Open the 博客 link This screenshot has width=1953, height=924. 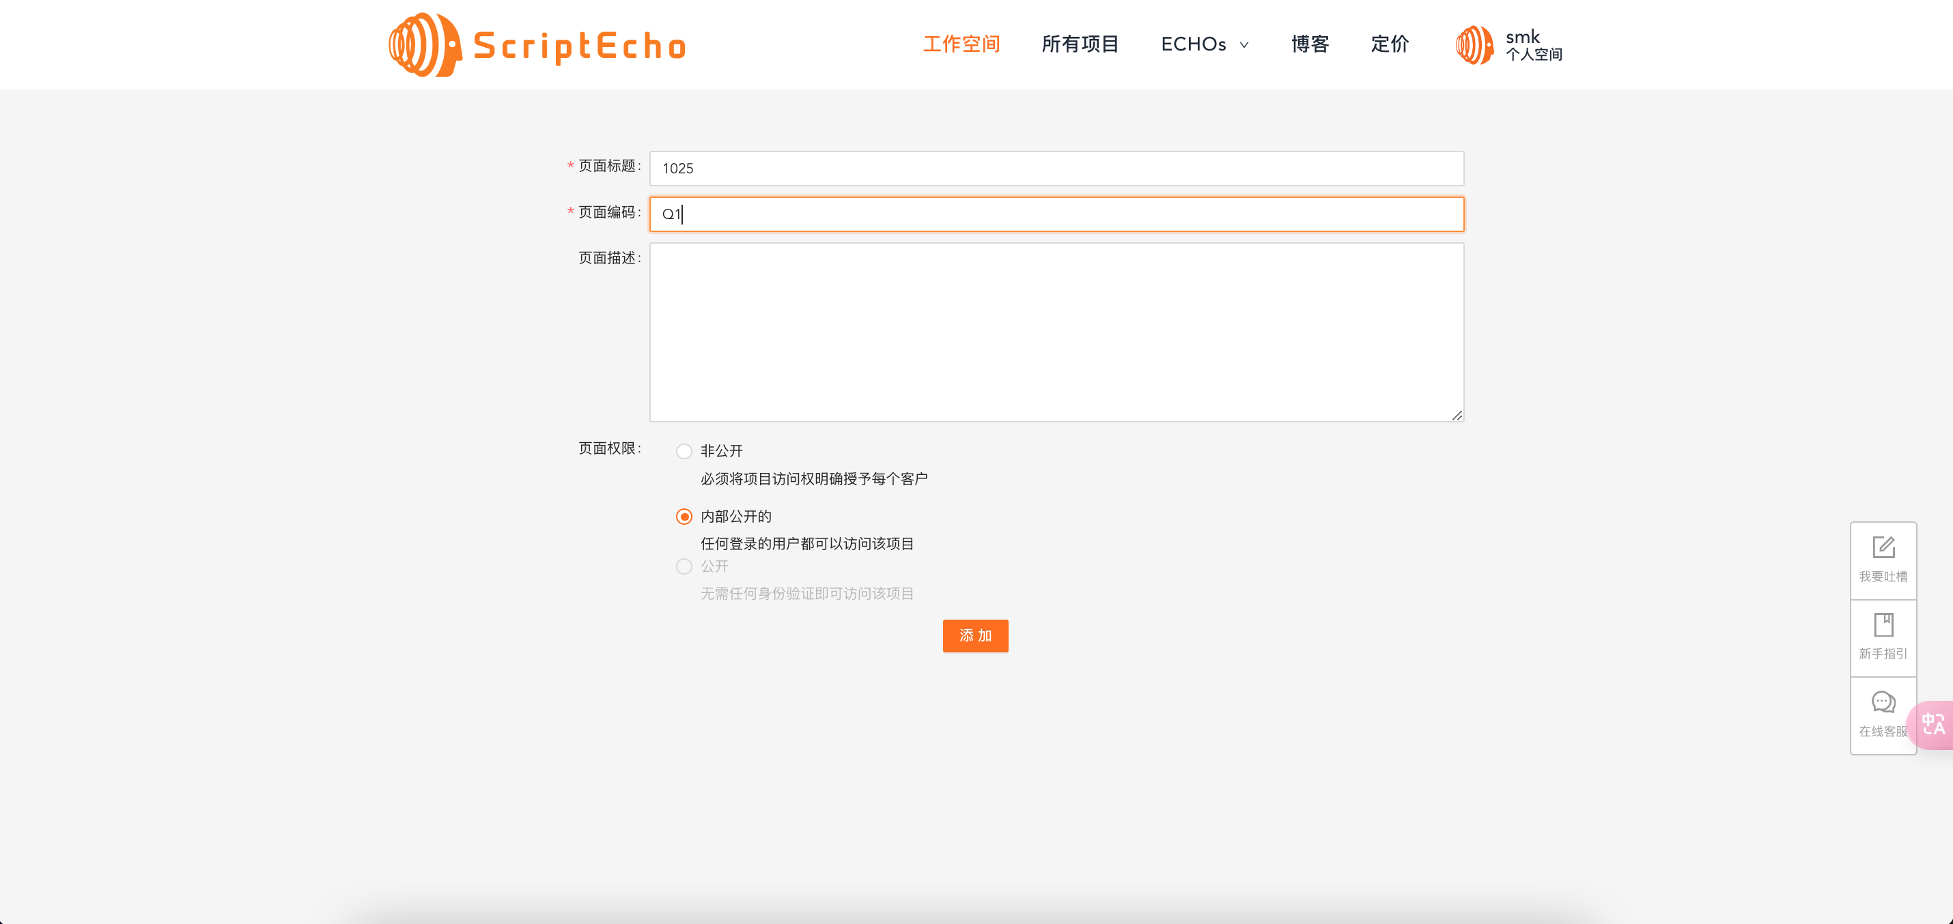coord(1310,44)
